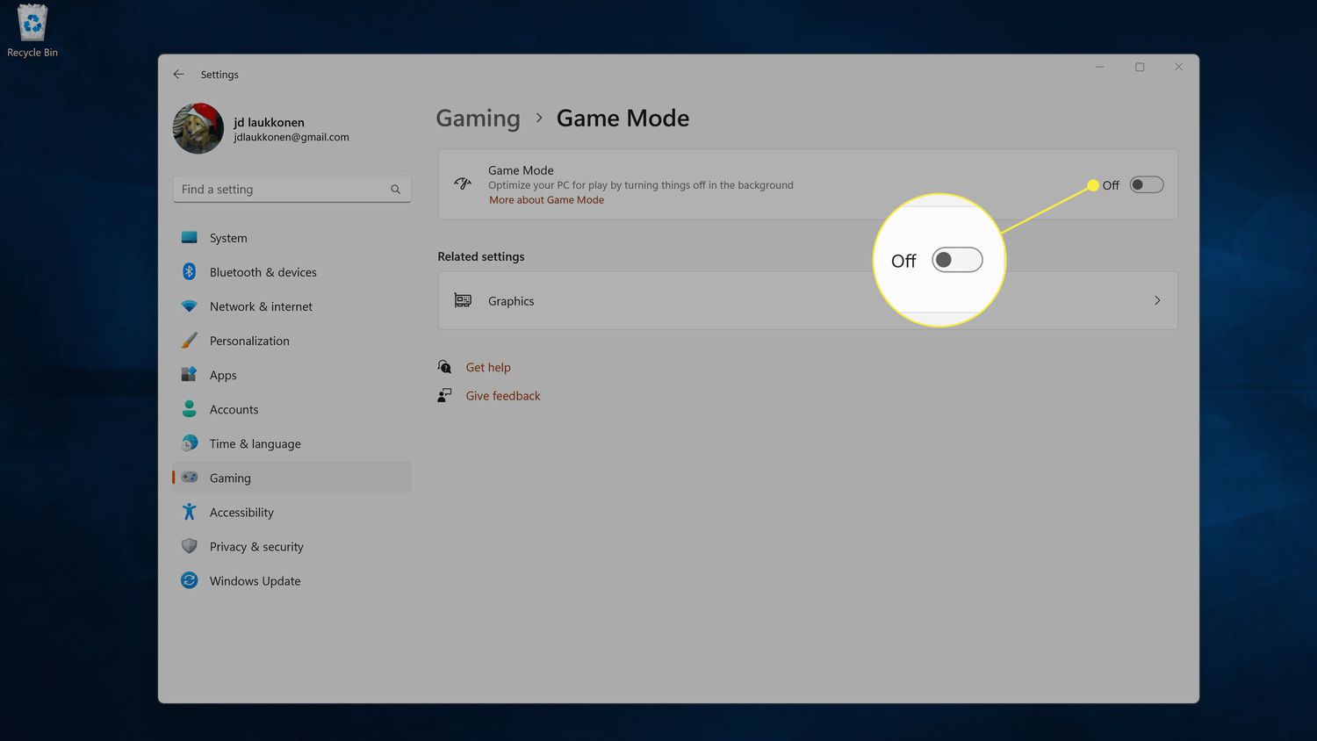This screenshot has width=1317, height=741.
Task: Click the Graphics chevron arrow
Action: click(1157, 300)
